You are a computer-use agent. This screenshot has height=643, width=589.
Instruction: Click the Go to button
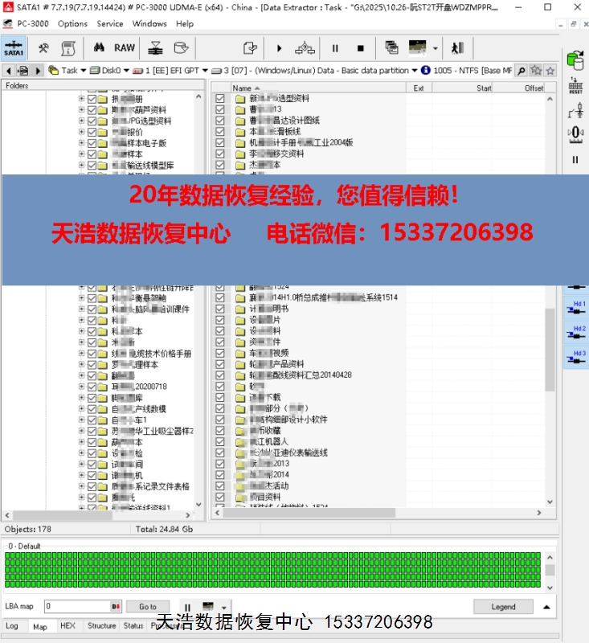pyautogui.click(x=148, y=607)
